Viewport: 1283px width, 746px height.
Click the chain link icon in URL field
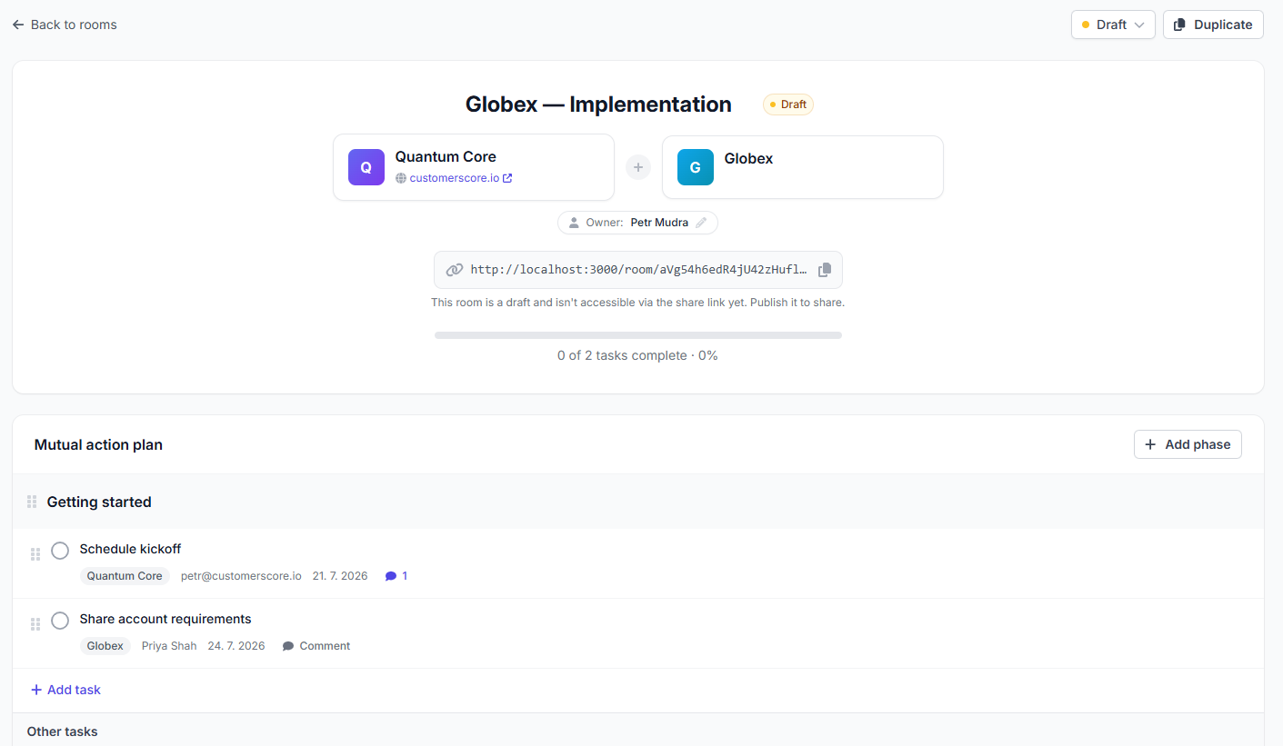point(454,270)
